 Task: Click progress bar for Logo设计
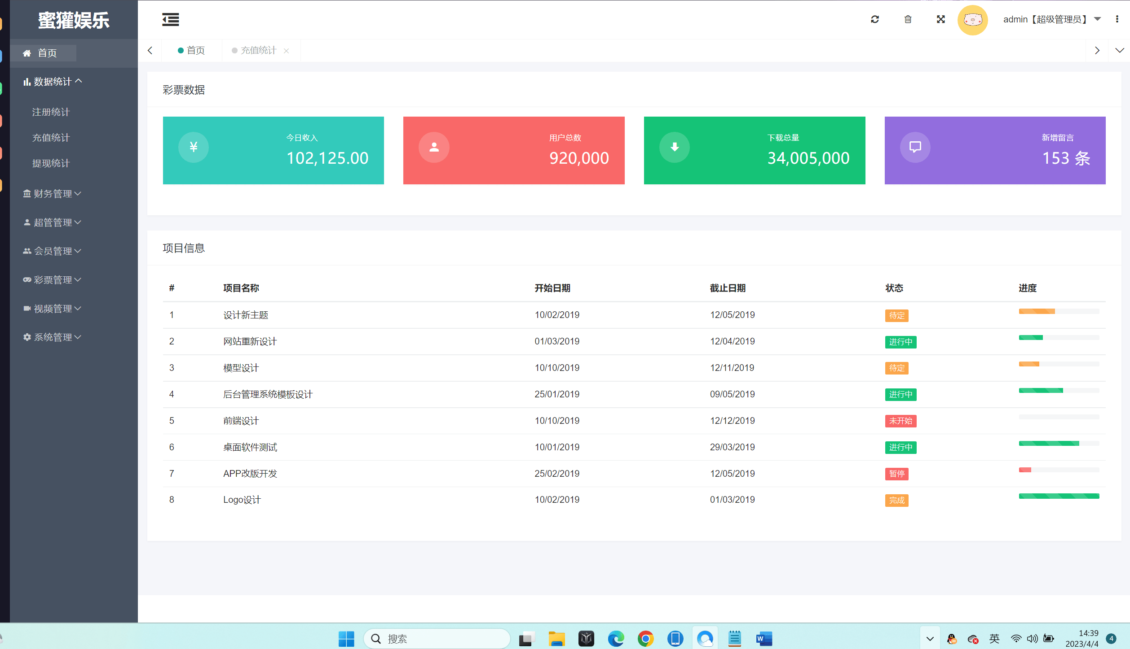tap(1059, 496)
